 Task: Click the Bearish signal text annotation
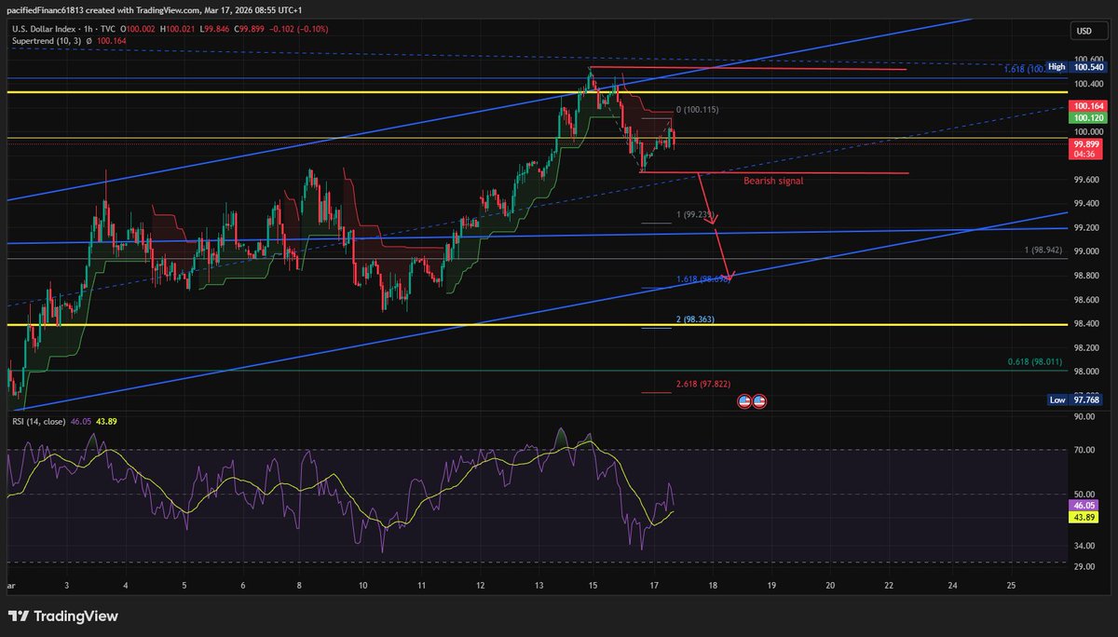772,181
